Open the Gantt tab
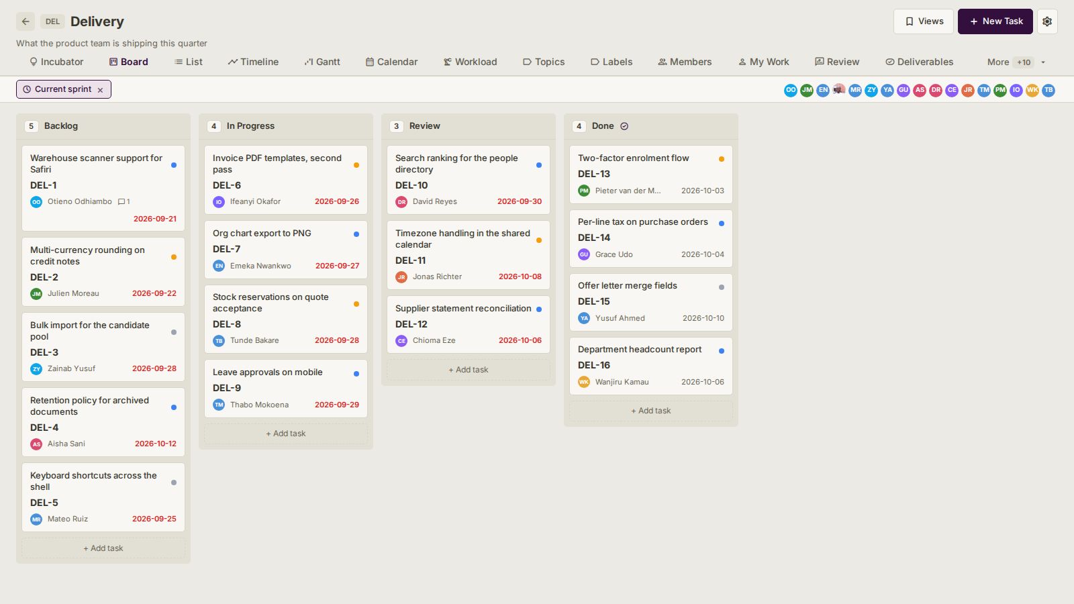The width and height of the screenshot is (1074, 604). [322, 62]
